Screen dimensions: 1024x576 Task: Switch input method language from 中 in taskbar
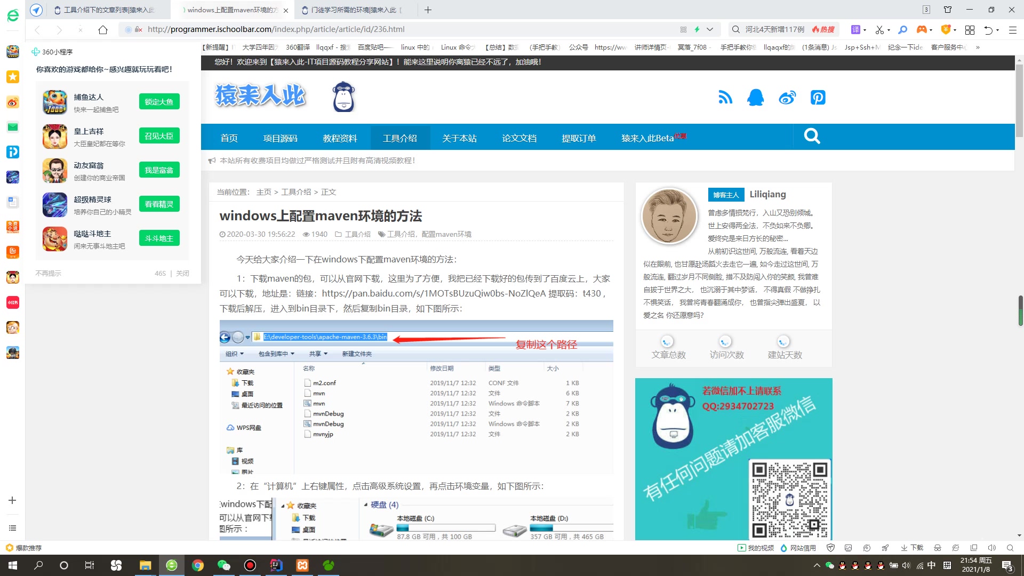coord(931,564)
